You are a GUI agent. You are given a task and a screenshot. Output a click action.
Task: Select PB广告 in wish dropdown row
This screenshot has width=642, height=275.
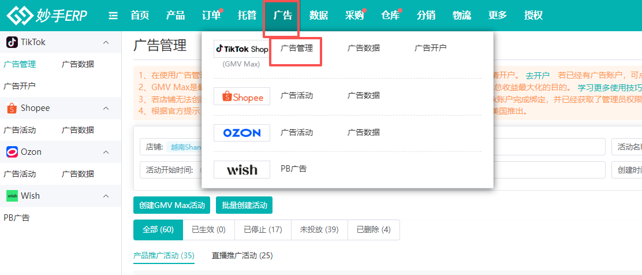(293, 169)
